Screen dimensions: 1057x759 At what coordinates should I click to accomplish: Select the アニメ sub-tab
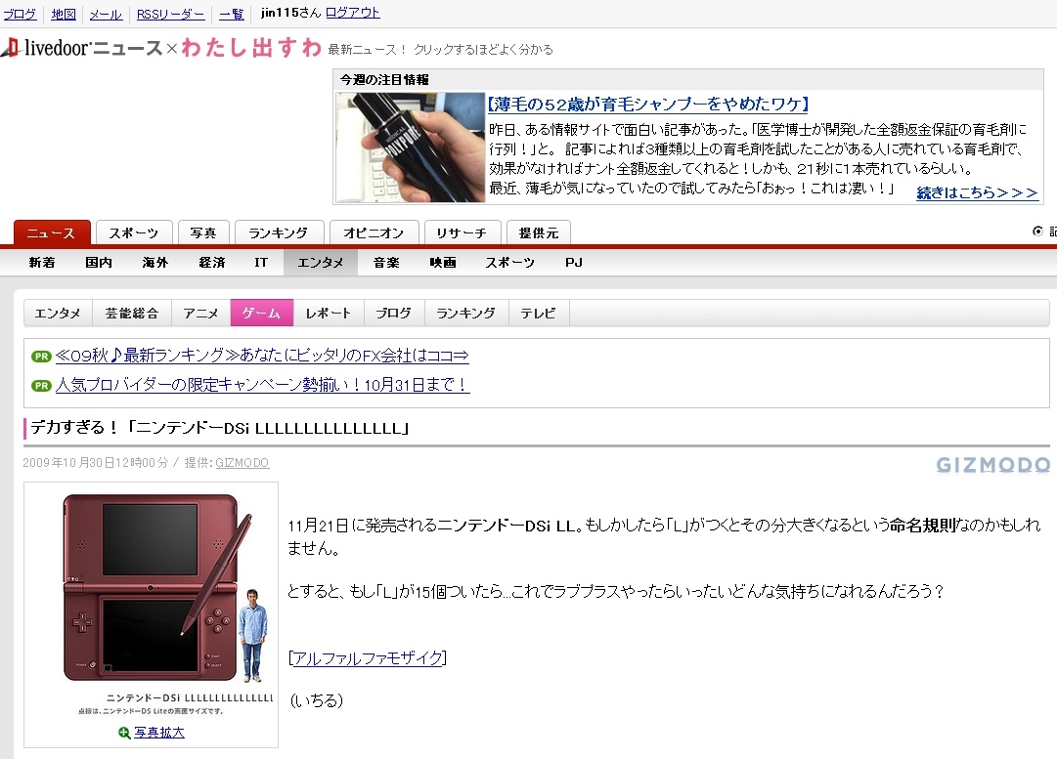tap(200, 314)
